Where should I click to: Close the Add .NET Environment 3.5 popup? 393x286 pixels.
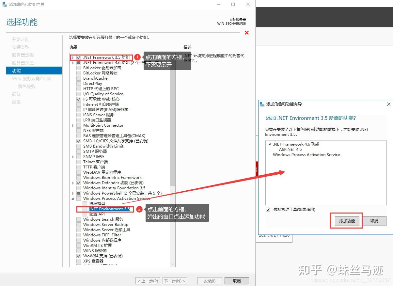point(388,104)
